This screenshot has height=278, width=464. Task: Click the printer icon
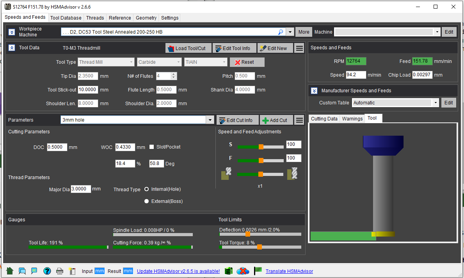point(60,271)
